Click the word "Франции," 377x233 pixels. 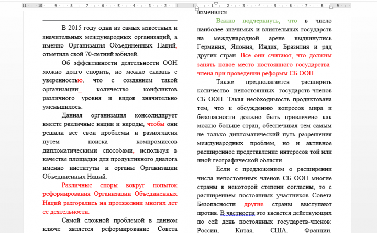coord(318,230)
